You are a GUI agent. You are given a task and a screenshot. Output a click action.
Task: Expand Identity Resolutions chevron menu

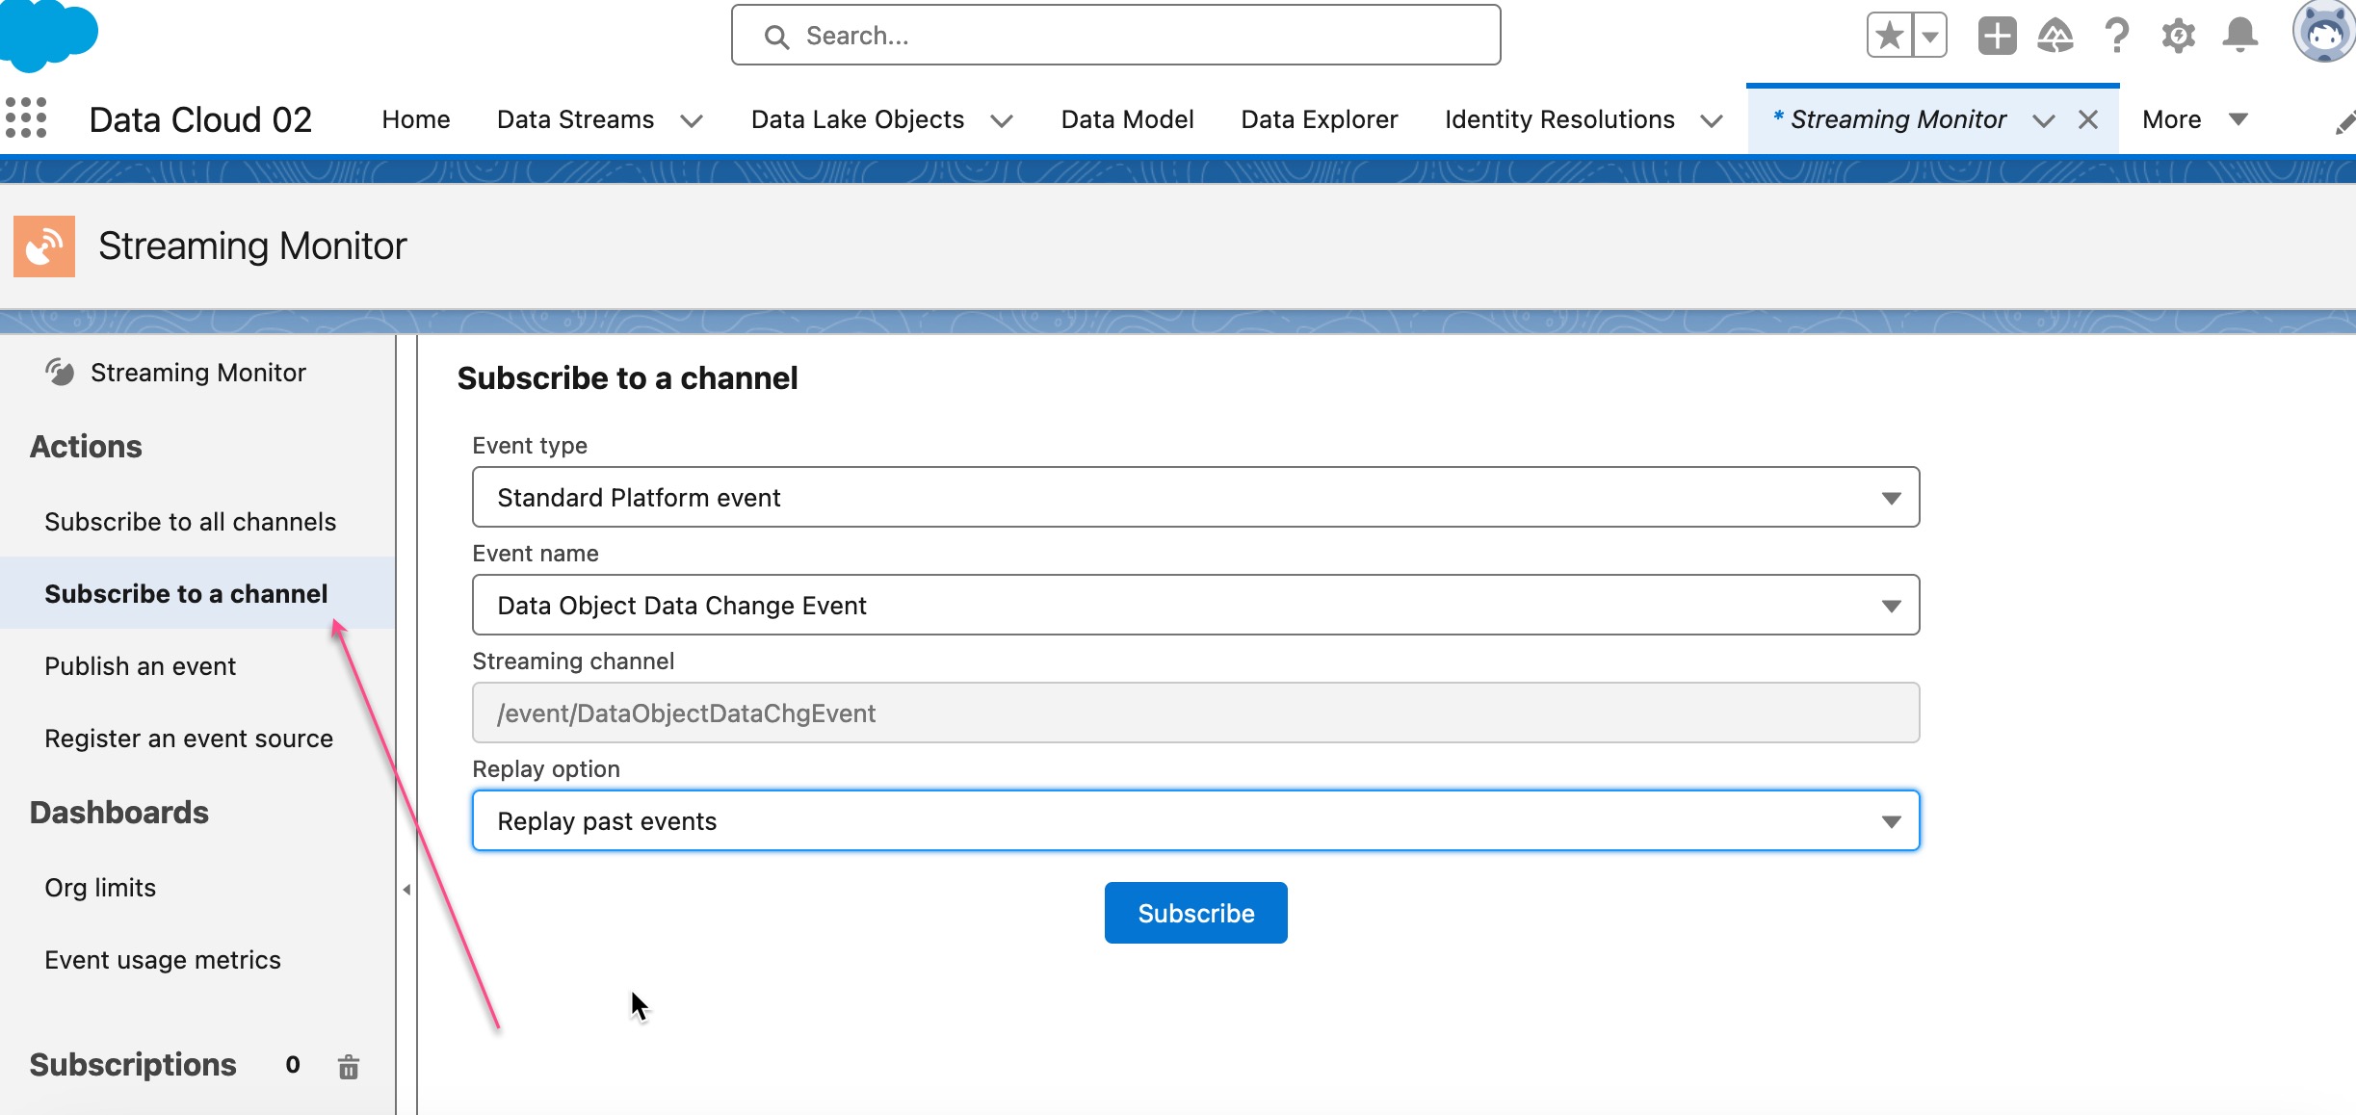1712,120
